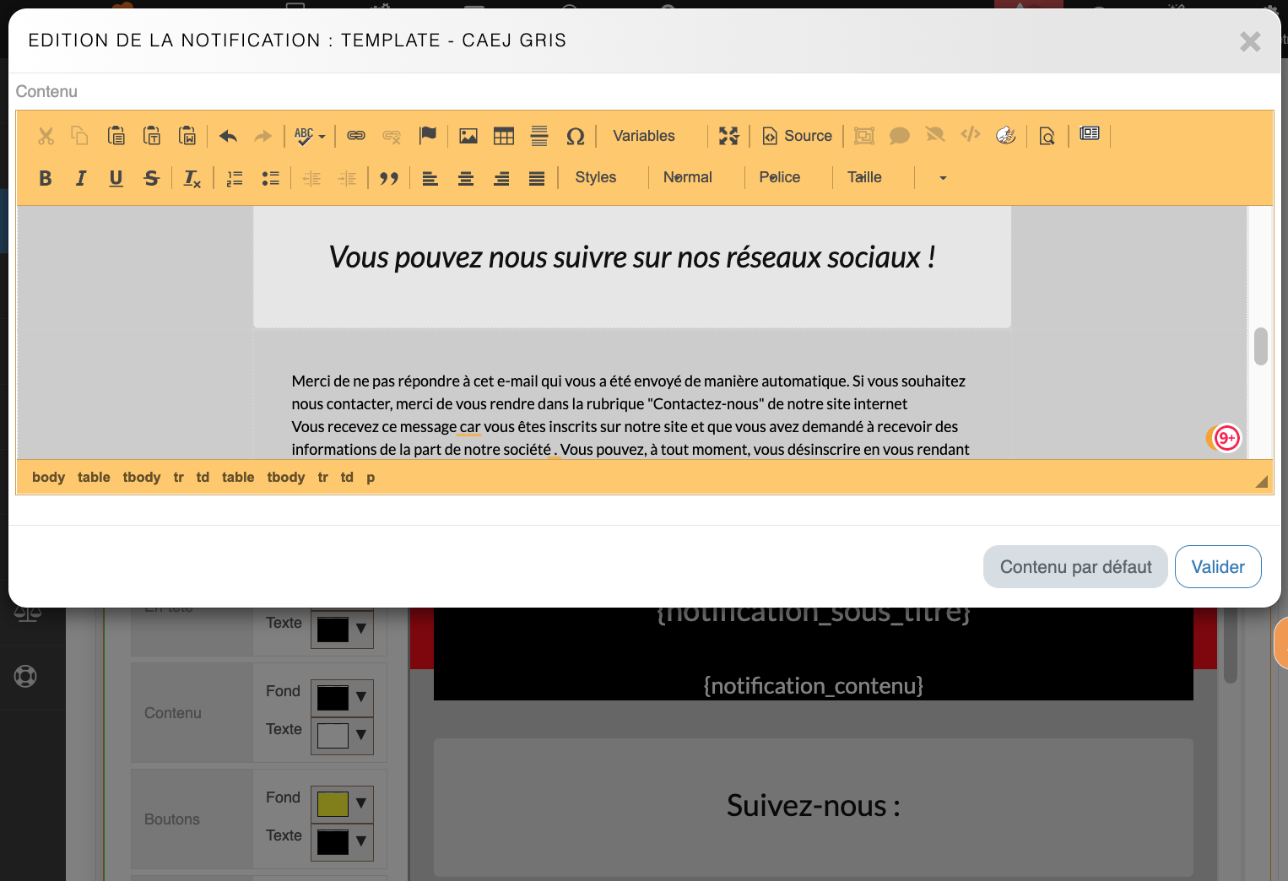Select 'tbody' in the element path bar
The height and width of the screenshot is (881, 1288).
(x=141, y=478)
